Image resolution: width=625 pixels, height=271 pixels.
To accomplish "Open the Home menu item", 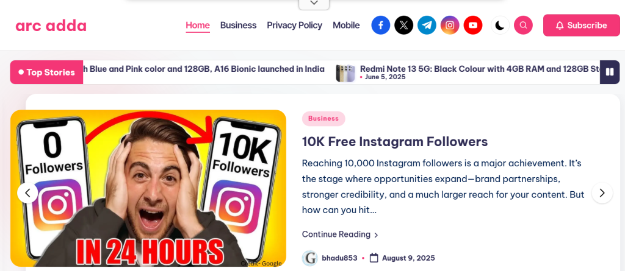I will (x=198, y=26).
